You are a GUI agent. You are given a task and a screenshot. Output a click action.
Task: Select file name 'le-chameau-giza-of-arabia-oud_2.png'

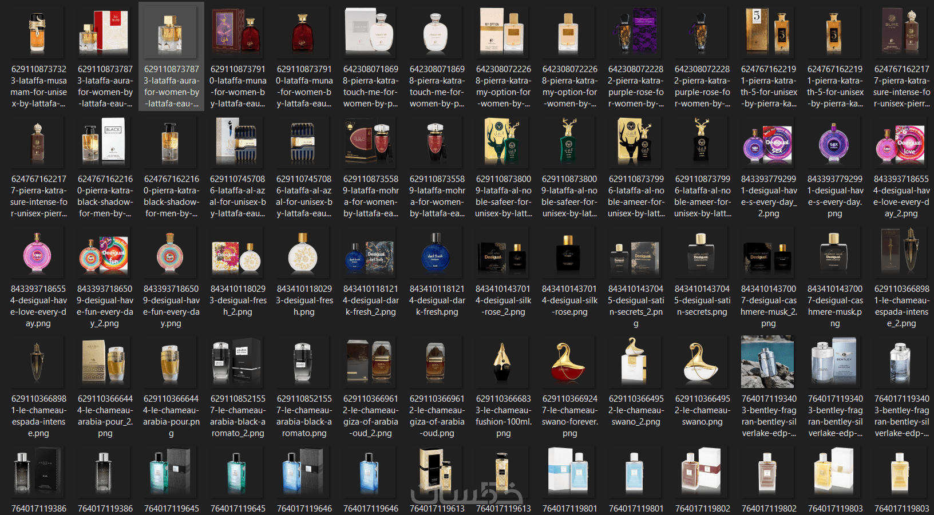[370, 416]
